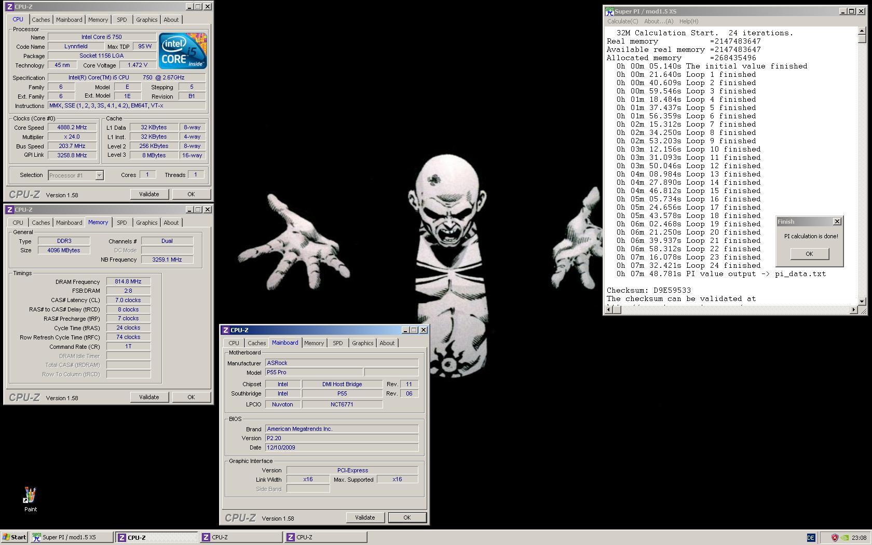Click the CPU-Z title icon of top window

click(9, 7)
